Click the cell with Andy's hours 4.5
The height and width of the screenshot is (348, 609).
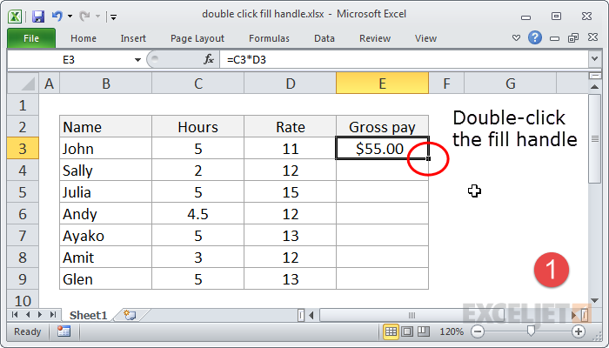198,214
